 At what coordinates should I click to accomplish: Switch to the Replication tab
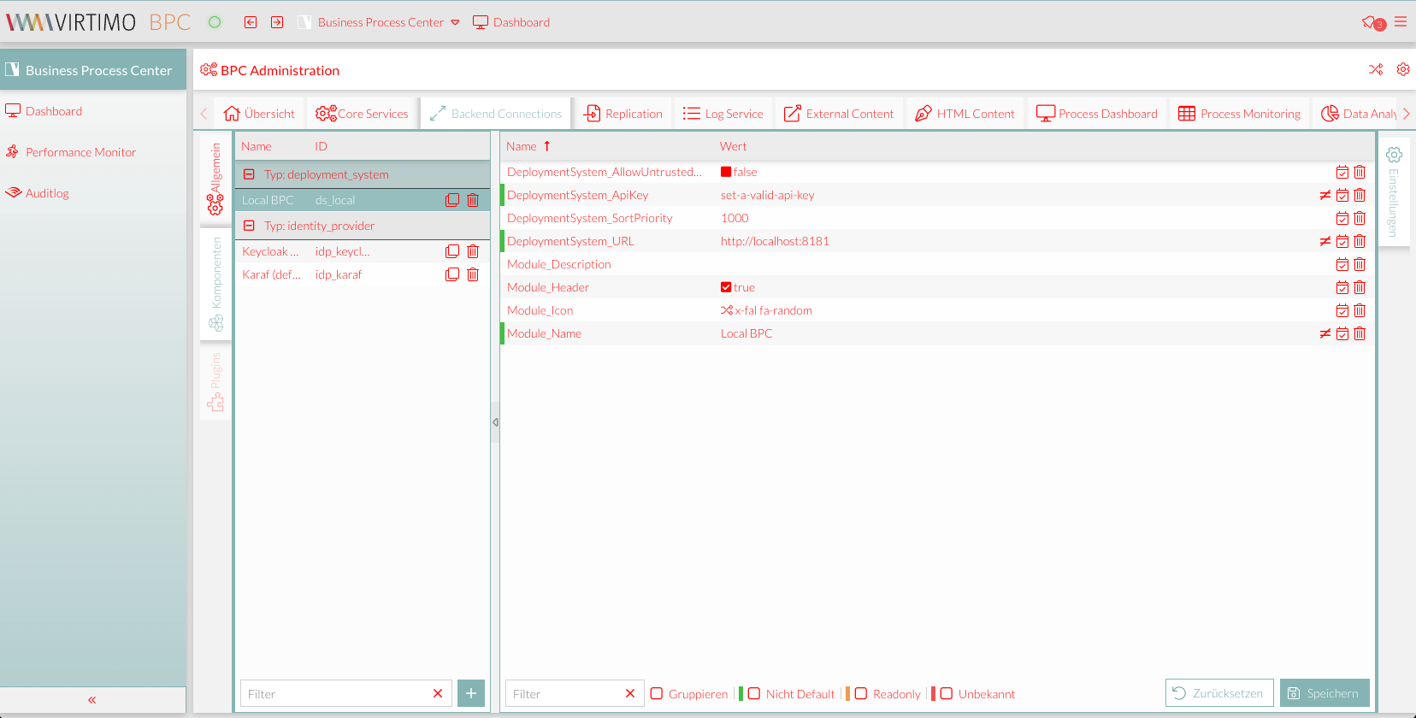click(623, 114)
